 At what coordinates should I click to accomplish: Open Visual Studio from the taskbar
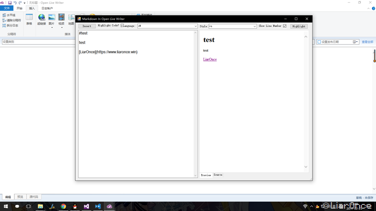coord(86,206)
